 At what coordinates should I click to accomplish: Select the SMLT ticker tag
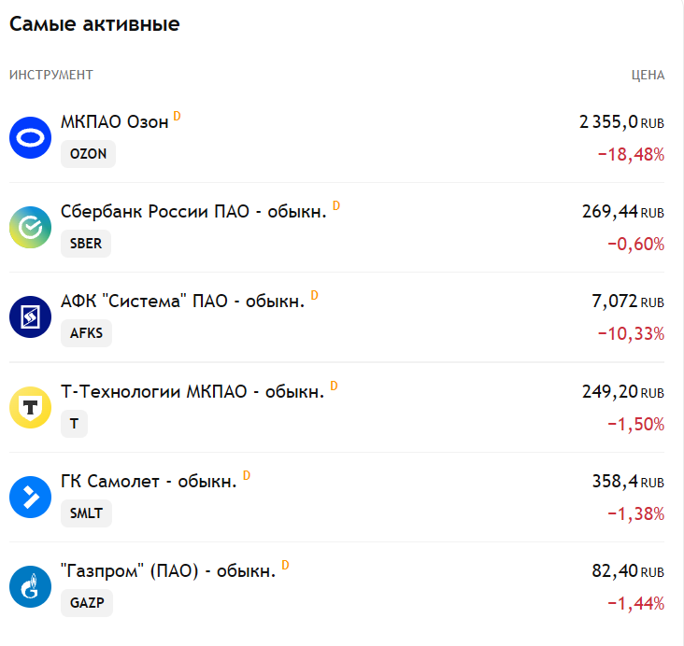[x=86, y=513]
